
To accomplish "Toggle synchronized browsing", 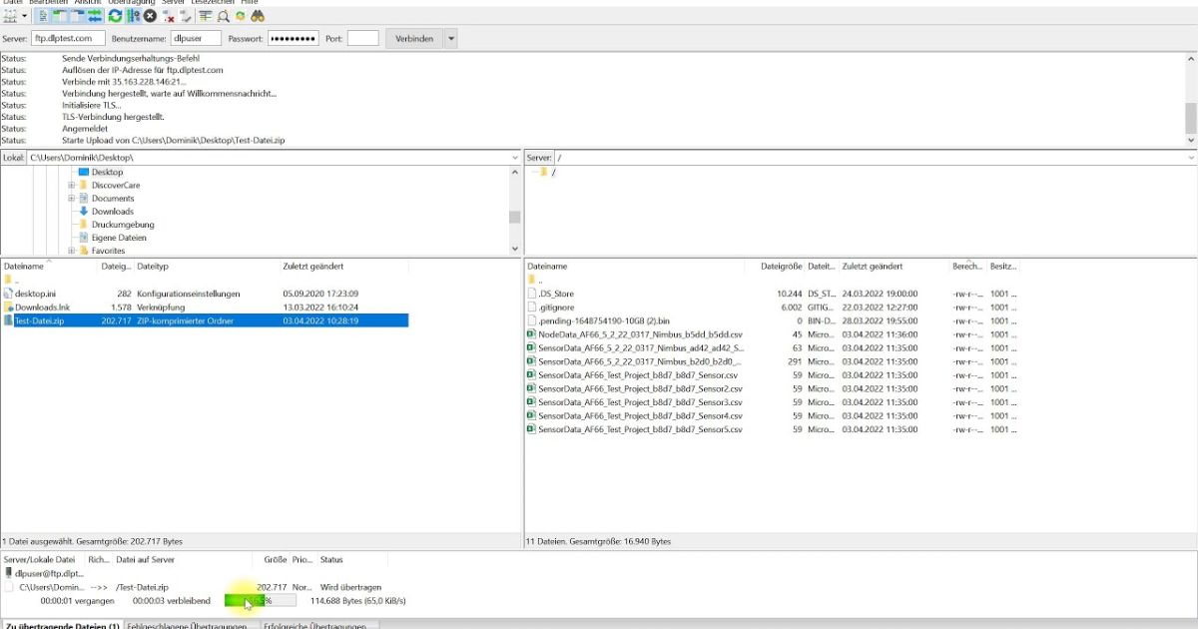I will pyautogui.click(x=240, y=18).
